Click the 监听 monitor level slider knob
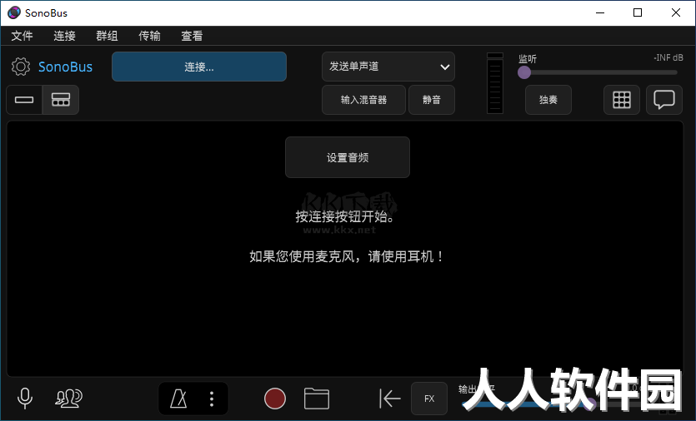 (x=524, y=72)
